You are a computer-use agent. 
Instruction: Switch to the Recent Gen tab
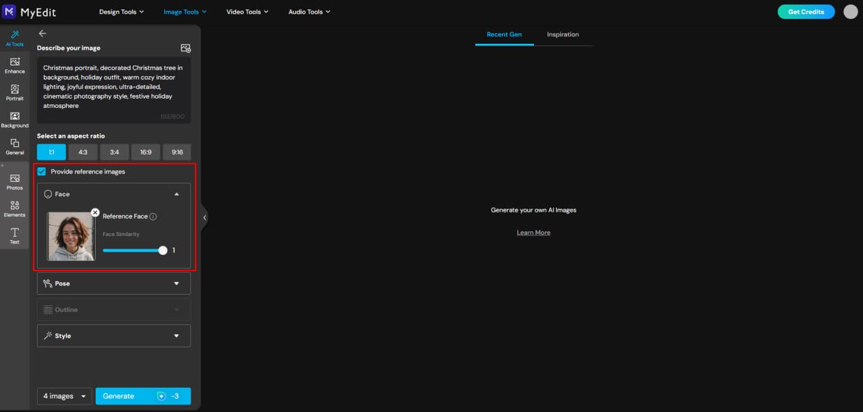(504, 34)
